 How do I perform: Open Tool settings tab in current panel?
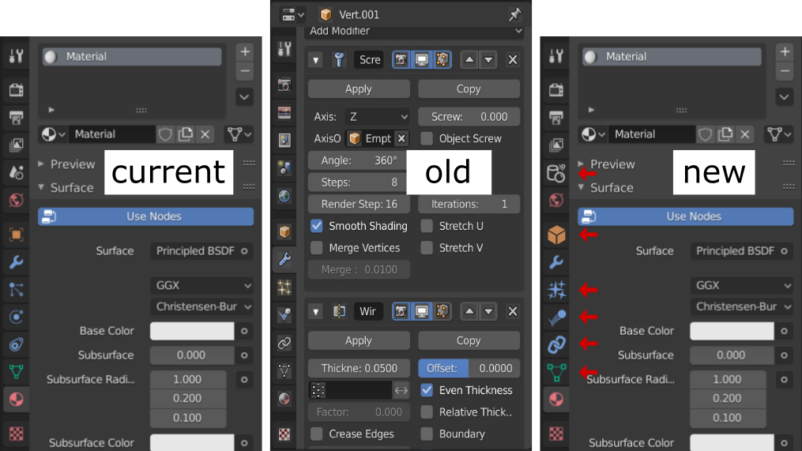click(x=16, y=56)
